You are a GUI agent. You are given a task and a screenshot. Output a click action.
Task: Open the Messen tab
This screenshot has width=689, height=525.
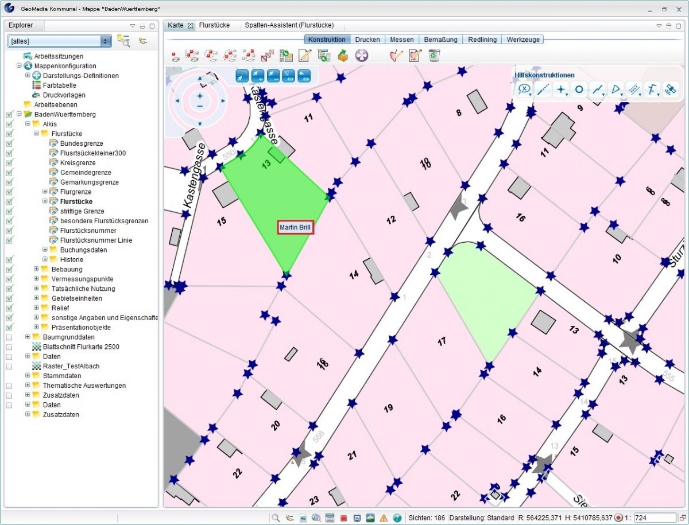[401, 40]
